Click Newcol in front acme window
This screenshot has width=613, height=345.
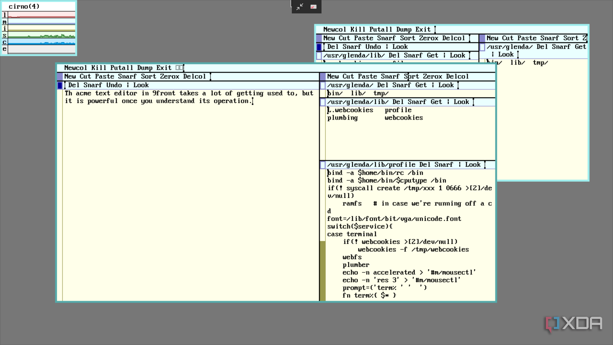[x=76, y=68]
